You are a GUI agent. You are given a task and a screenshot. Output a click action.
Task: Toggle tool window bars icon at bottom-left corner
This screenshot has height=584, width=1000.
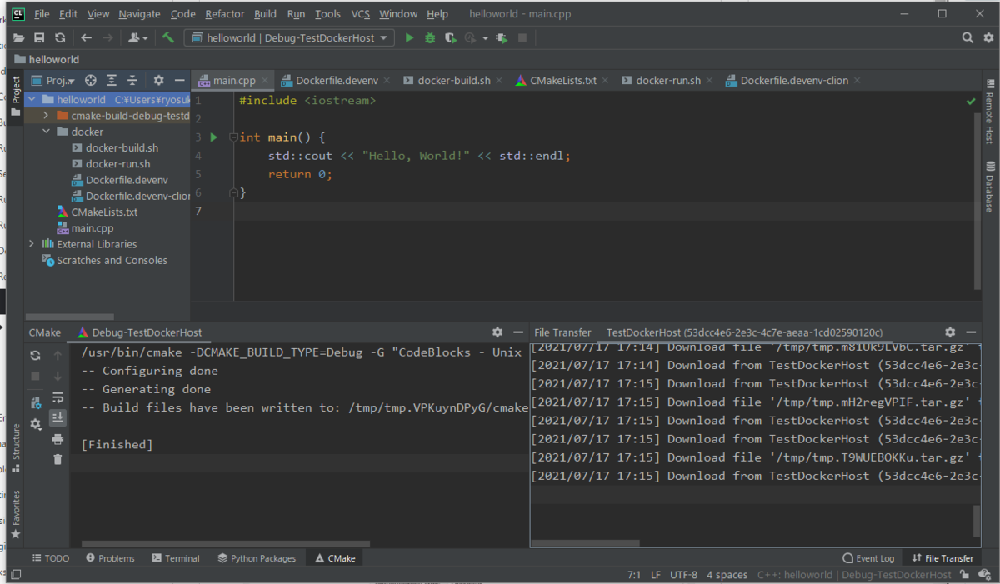[x=16, y=575]
